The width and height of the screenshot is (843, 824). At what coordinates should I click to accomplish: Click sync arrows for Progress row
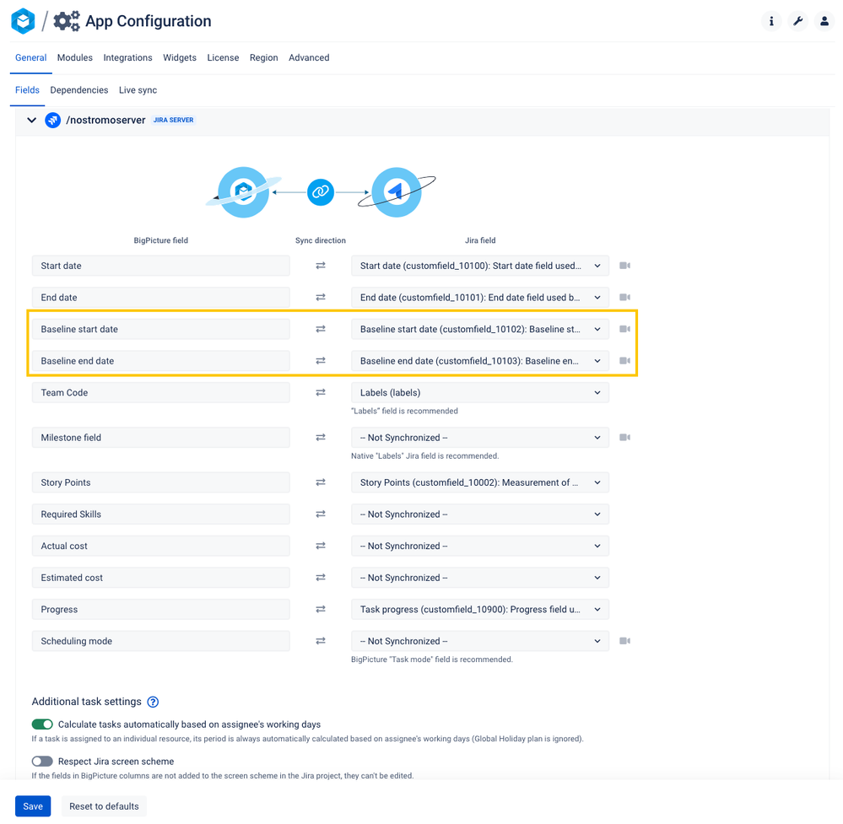point(321,609)
